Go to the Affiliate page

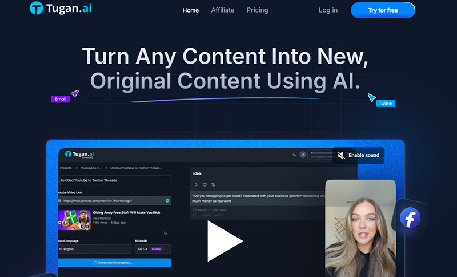coord(223,10)
